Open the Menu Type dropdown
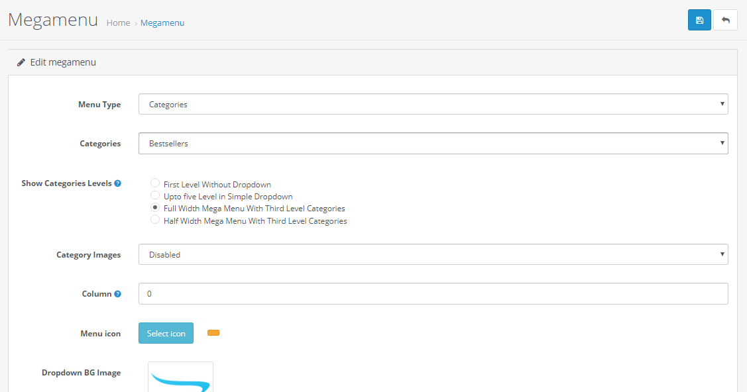The width and height of the screenshot is (747, 392). pyautogui.click(x=433, y=104)
